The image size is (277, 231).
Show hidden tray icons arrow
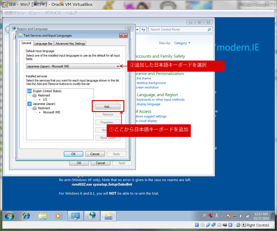[222, 216]
